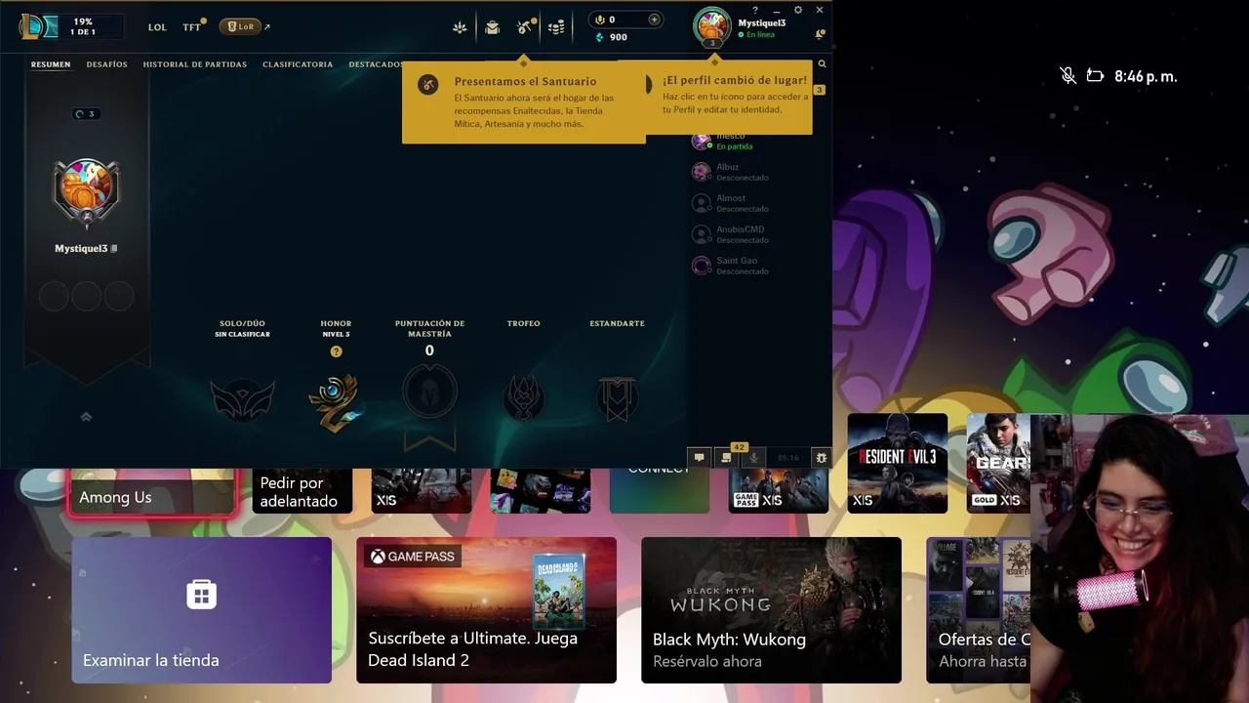The image size is (1249, 703).
Task: Open the Gears game tile in Xbox
Action: tap(1000, 463)
